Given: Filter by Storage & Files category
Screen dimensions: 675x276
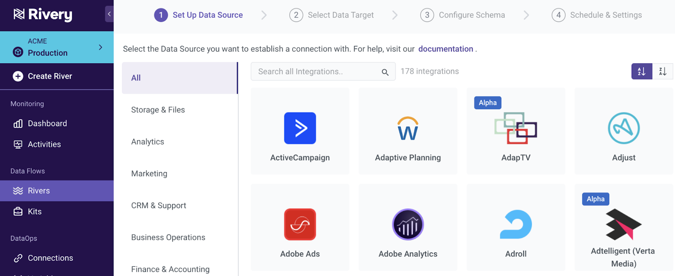Looking at the screenshot, I should pos(158,110).
